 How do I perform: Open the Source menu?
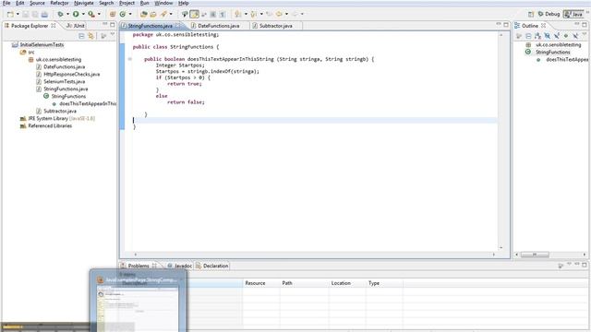coord(37,3)
